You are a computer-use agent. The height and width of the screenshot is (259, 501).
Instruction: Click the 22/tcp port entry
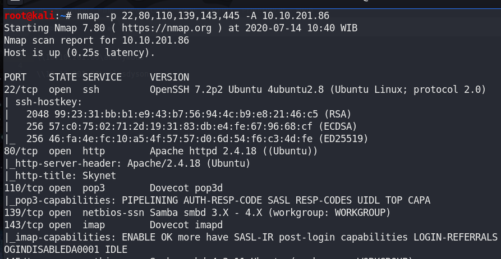(20, 90)
